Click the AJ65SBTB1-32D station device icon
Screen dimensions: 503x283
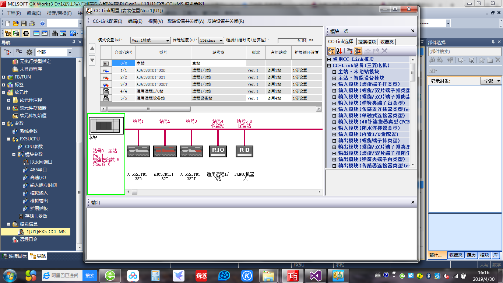(x=138, y=151)
